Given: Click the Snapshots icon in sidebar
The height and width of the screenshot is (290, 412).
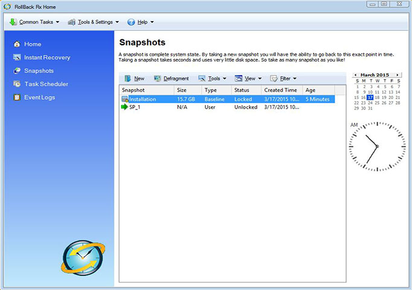Looking at the screenshot, I should (17, 71).
